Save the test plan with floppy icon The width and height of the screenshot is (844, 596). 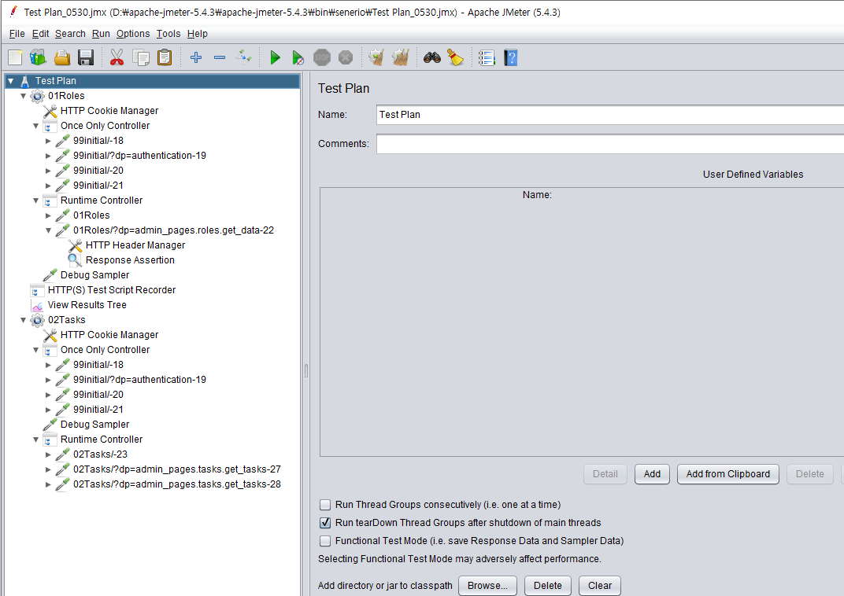86,57
